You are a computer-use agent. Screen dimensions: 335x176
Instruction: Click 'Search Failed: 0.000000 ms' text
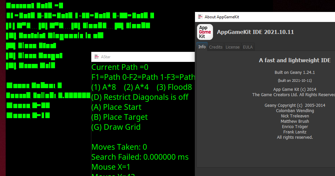(x=140, y=157)
